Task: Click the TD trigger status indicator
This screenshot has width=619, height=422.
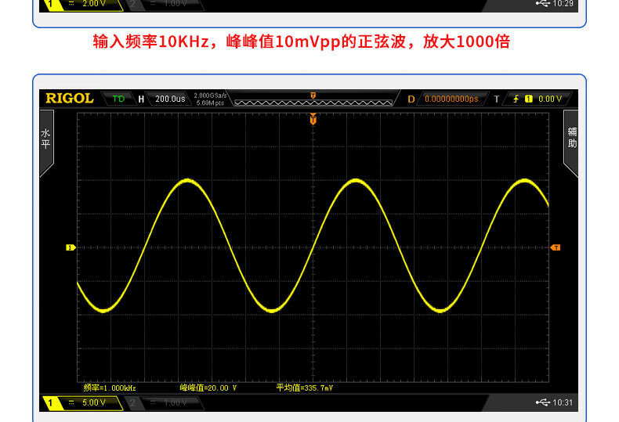Action: tap(118, 99)
